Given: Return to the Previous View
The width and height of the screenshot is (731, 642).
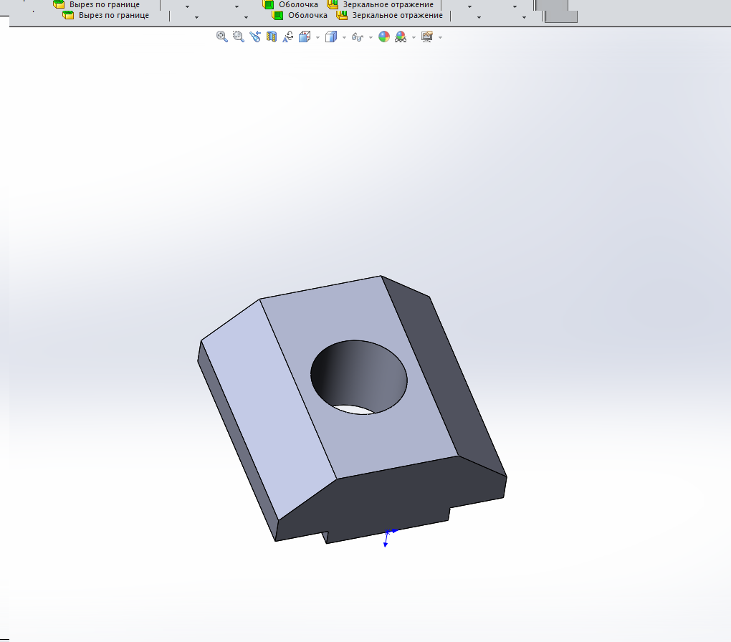Looking at the screenshot, I should tap(255, 37).
